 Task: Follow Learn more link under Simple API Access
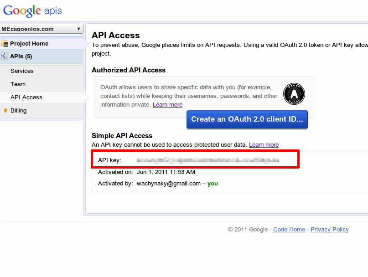point(264,145)
